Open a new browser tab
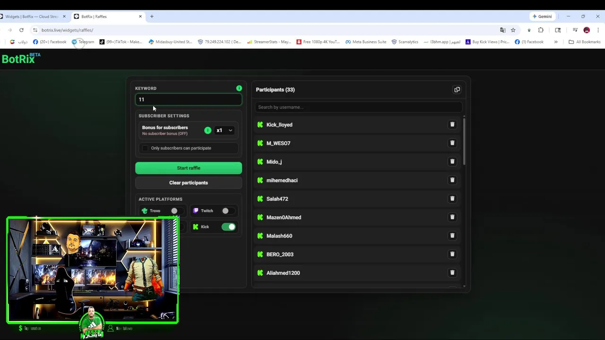Image resolution: width=605 pixels, height=340 pixels. click(x=152, y=17)
